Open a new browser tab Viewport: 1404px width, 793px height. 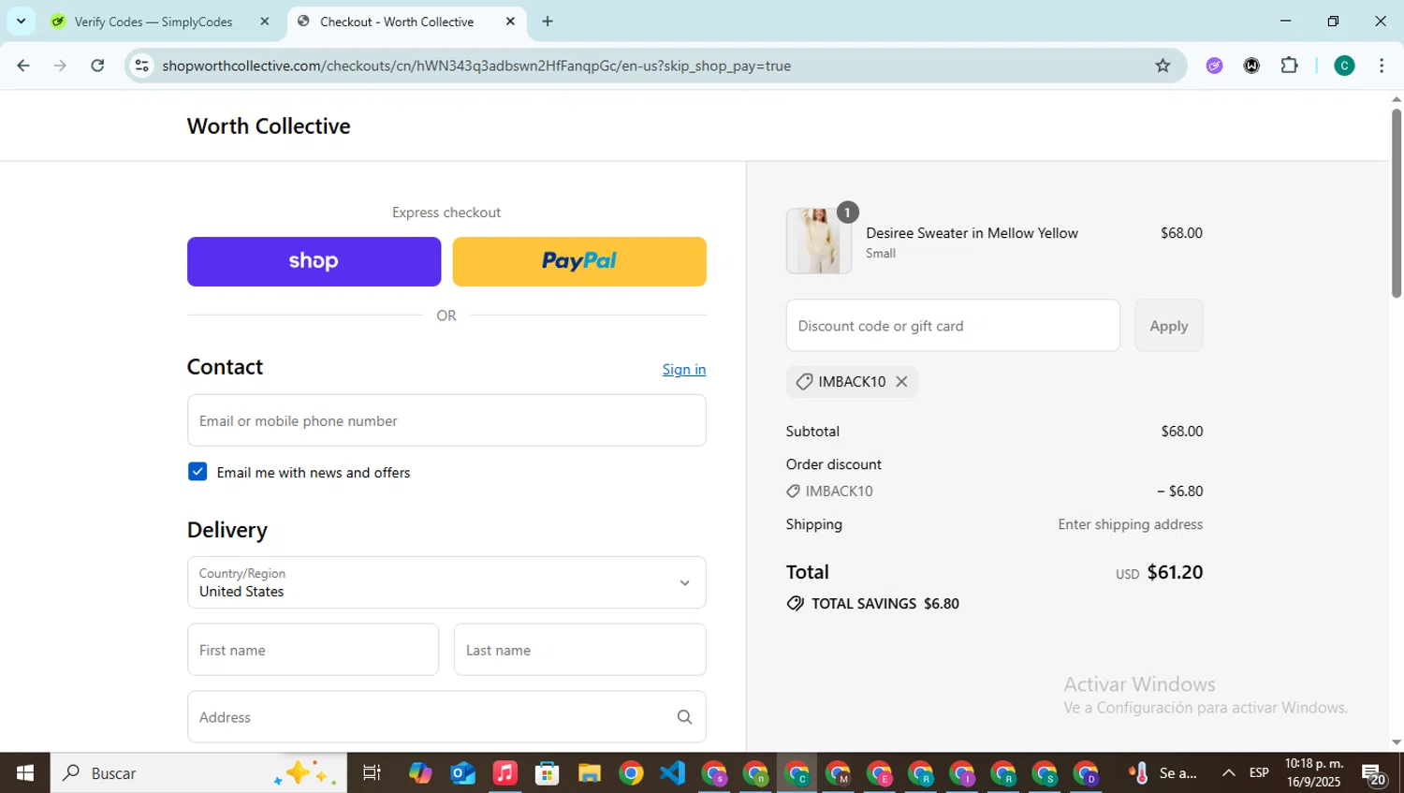[x=548, y=22]
